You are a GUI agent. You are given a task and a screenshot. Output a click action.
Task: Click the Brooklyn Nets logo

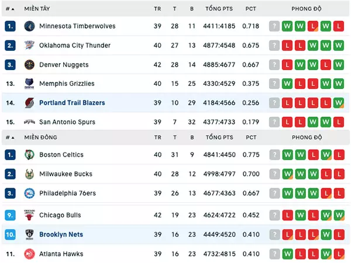29,234
